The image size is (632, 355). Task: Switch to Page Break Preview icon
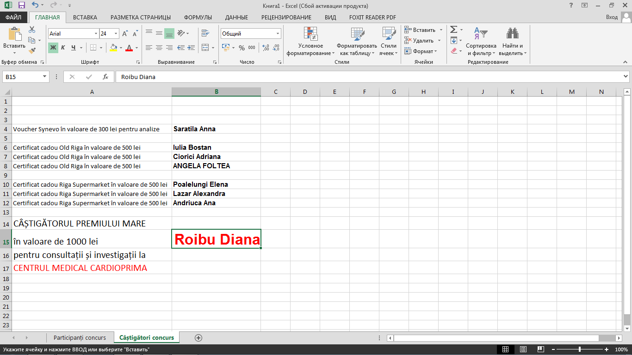[x=540, y=349]
